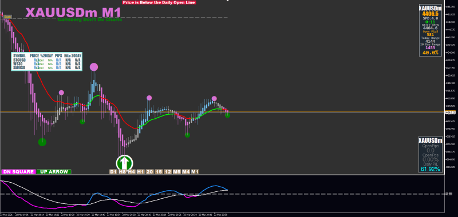
Task: Click the largest pink circle sell marker
Action: pyautogui.click(x=94, y=67)
